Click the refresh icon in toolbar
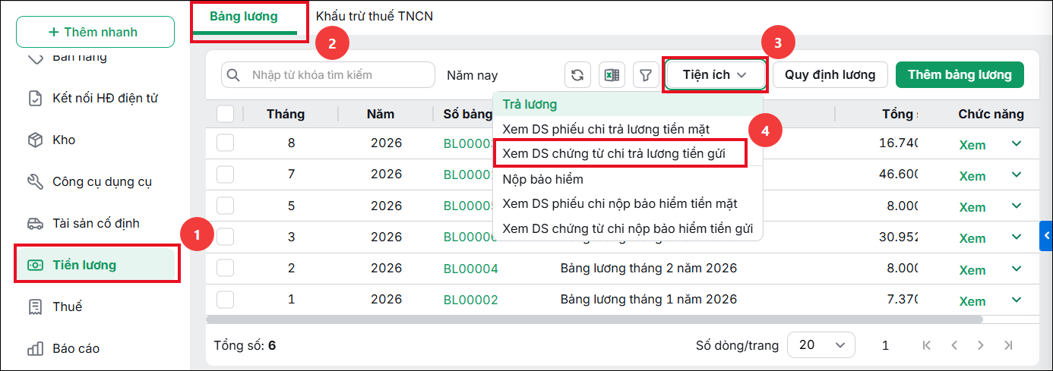Viewport: 1053px width, 371px height. (577, 75)
